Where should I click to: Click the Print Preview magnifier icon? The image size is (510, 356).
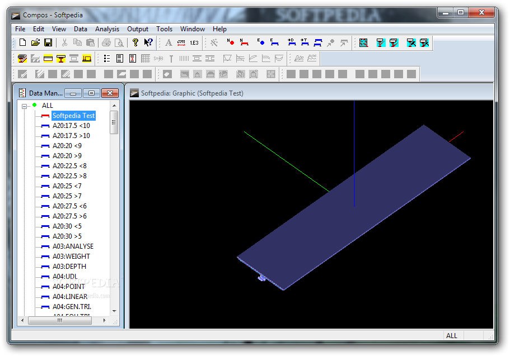119,42
